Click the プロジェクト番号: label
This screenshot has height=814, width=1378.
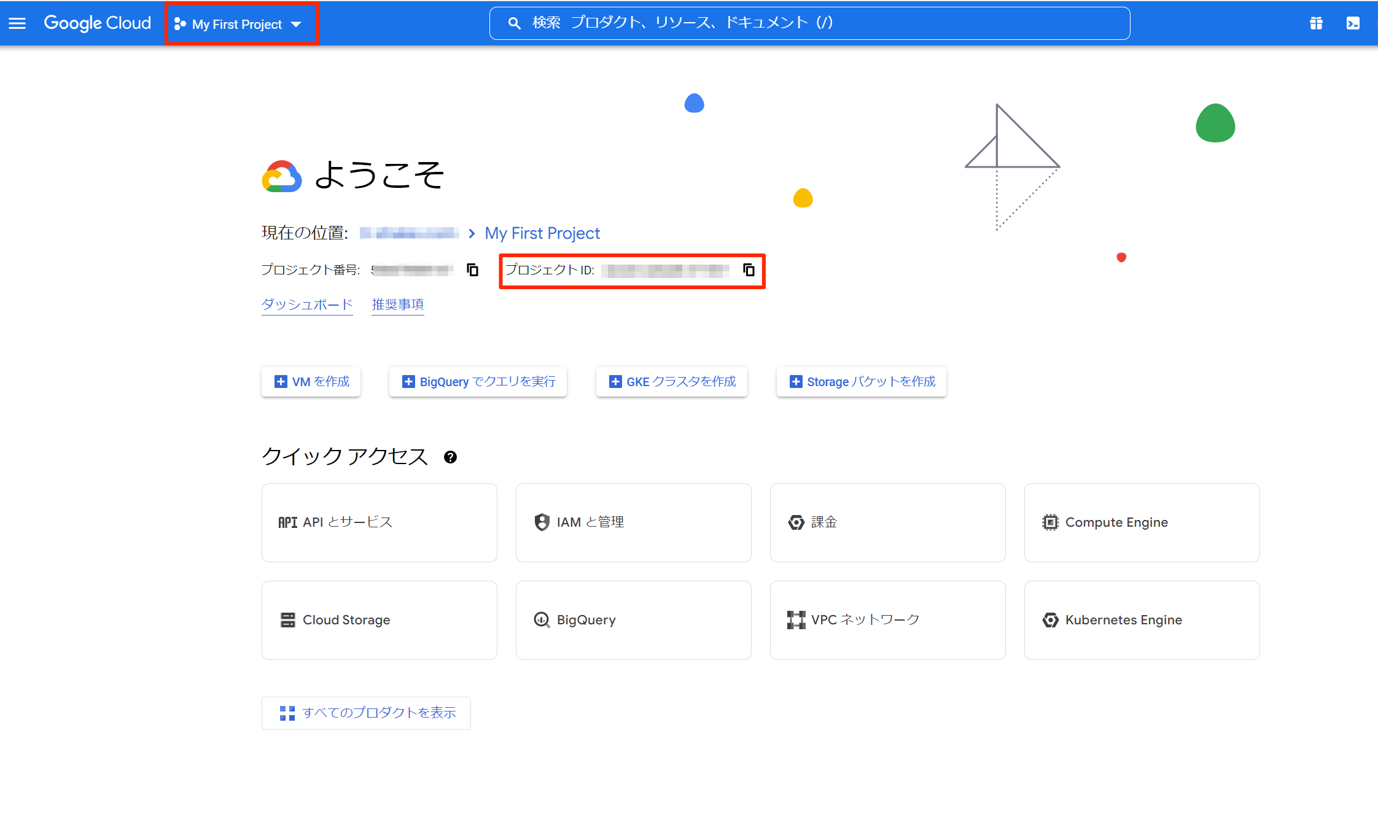point(311,269)
